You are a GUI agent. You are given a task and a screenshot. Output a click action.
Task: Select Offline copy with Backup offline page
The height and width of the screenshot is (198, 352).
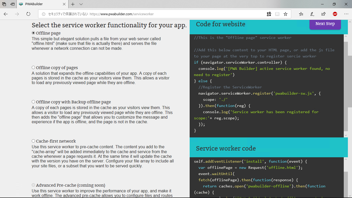click(x=33, y=102)
